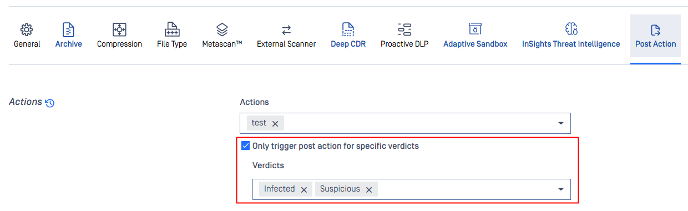Screen dimensions: 688x211
Task: Click the File Type icon
Action: (x=172, y=29)
